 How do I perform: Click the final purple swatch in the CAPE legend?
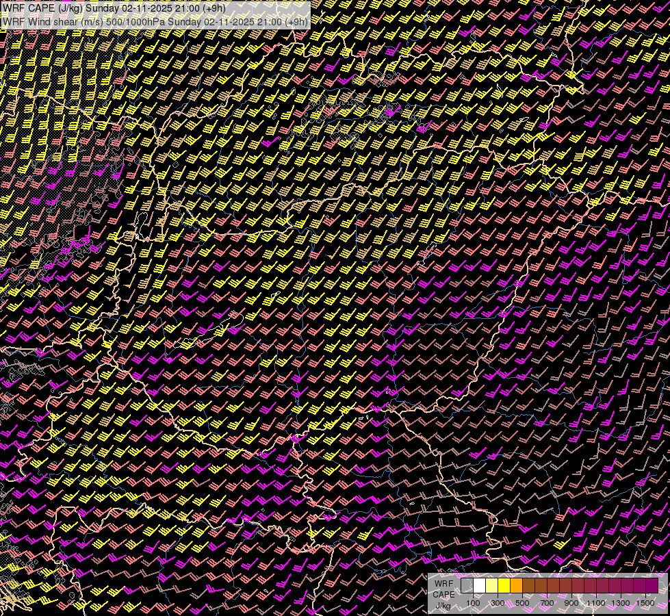[x=652, y=586]
